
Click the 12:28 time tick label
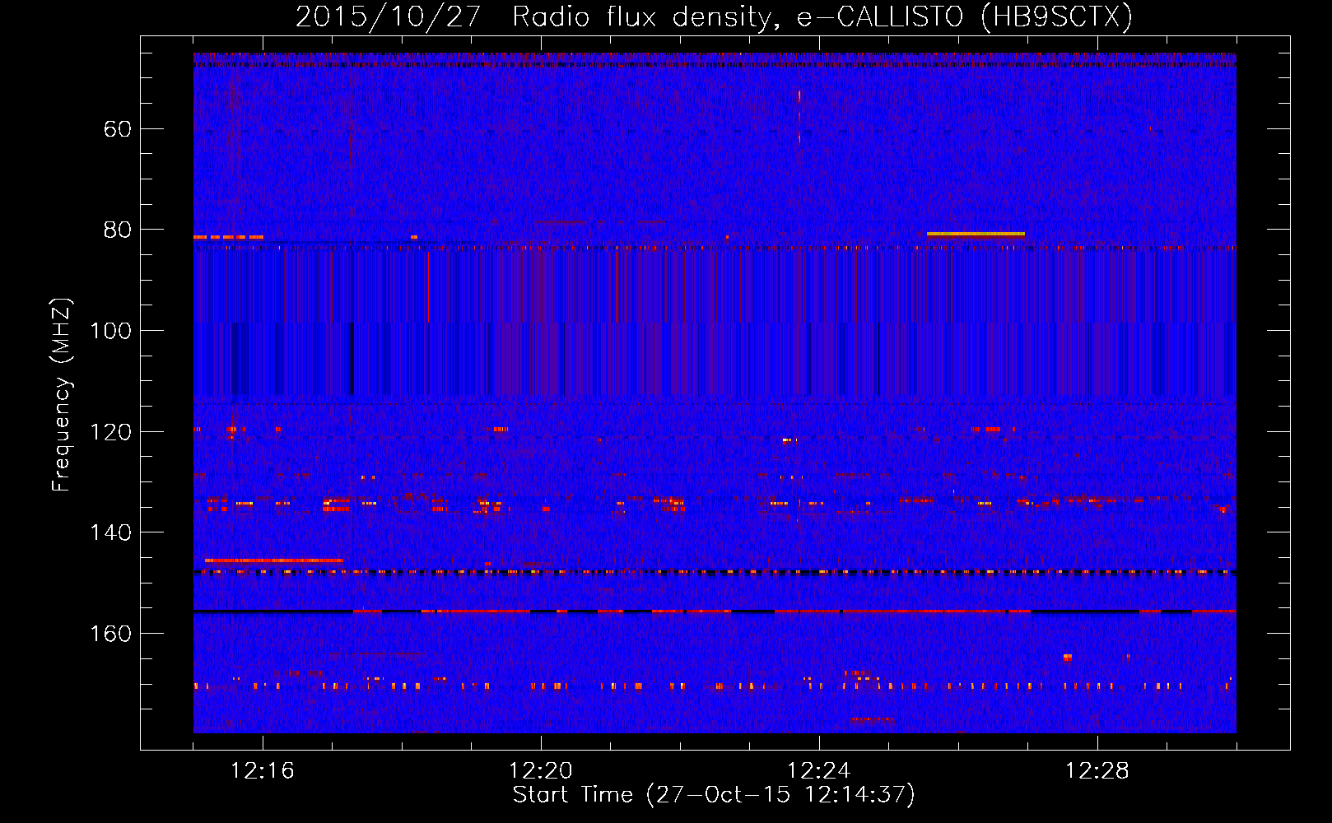click(x=1097, y=771)
